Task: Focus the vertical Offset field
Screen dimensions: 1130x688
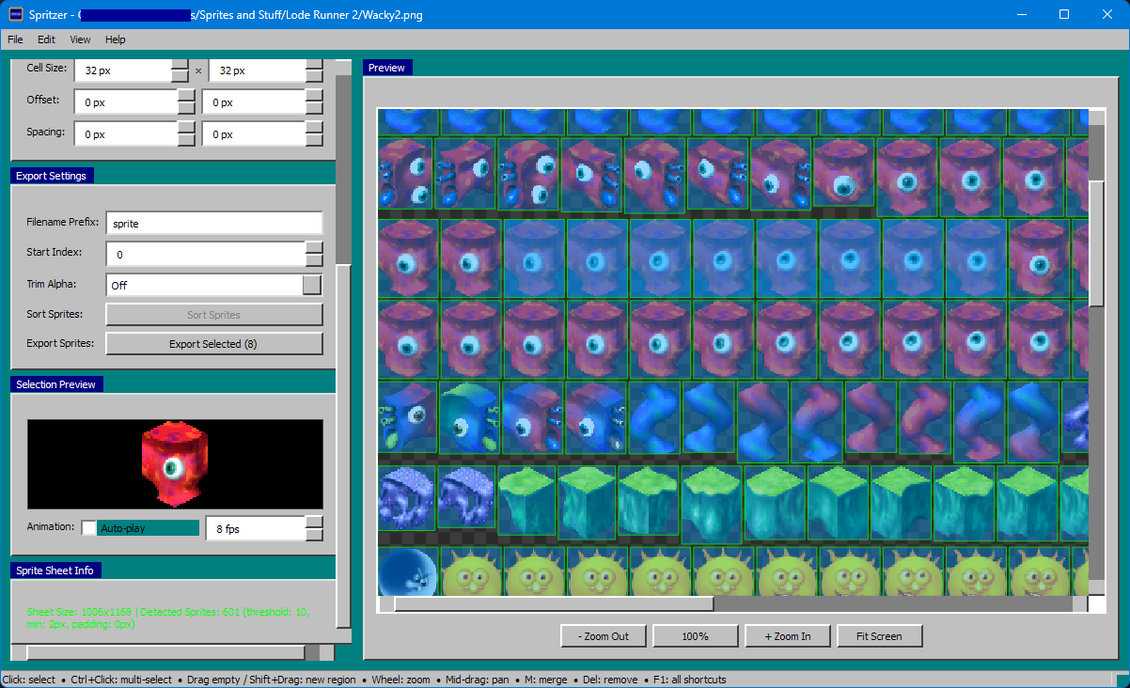Action: (x=253, y=102)
